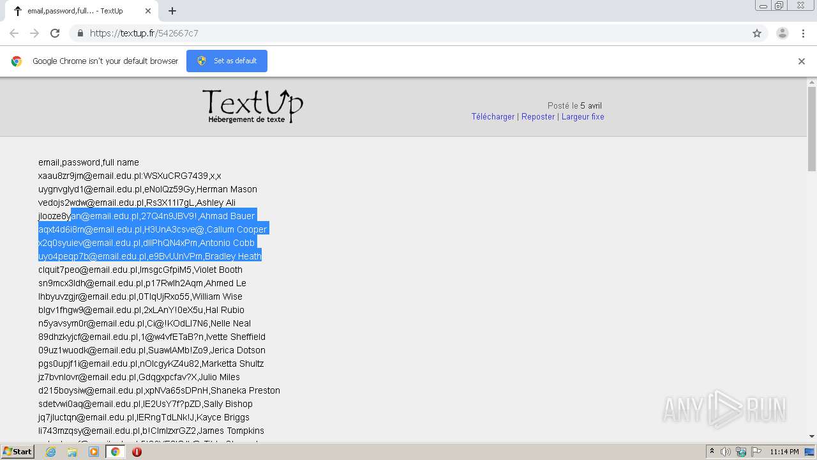Viewport: 817px width, 460px height.
Task: View site security lock info
Action: [80, 33]
